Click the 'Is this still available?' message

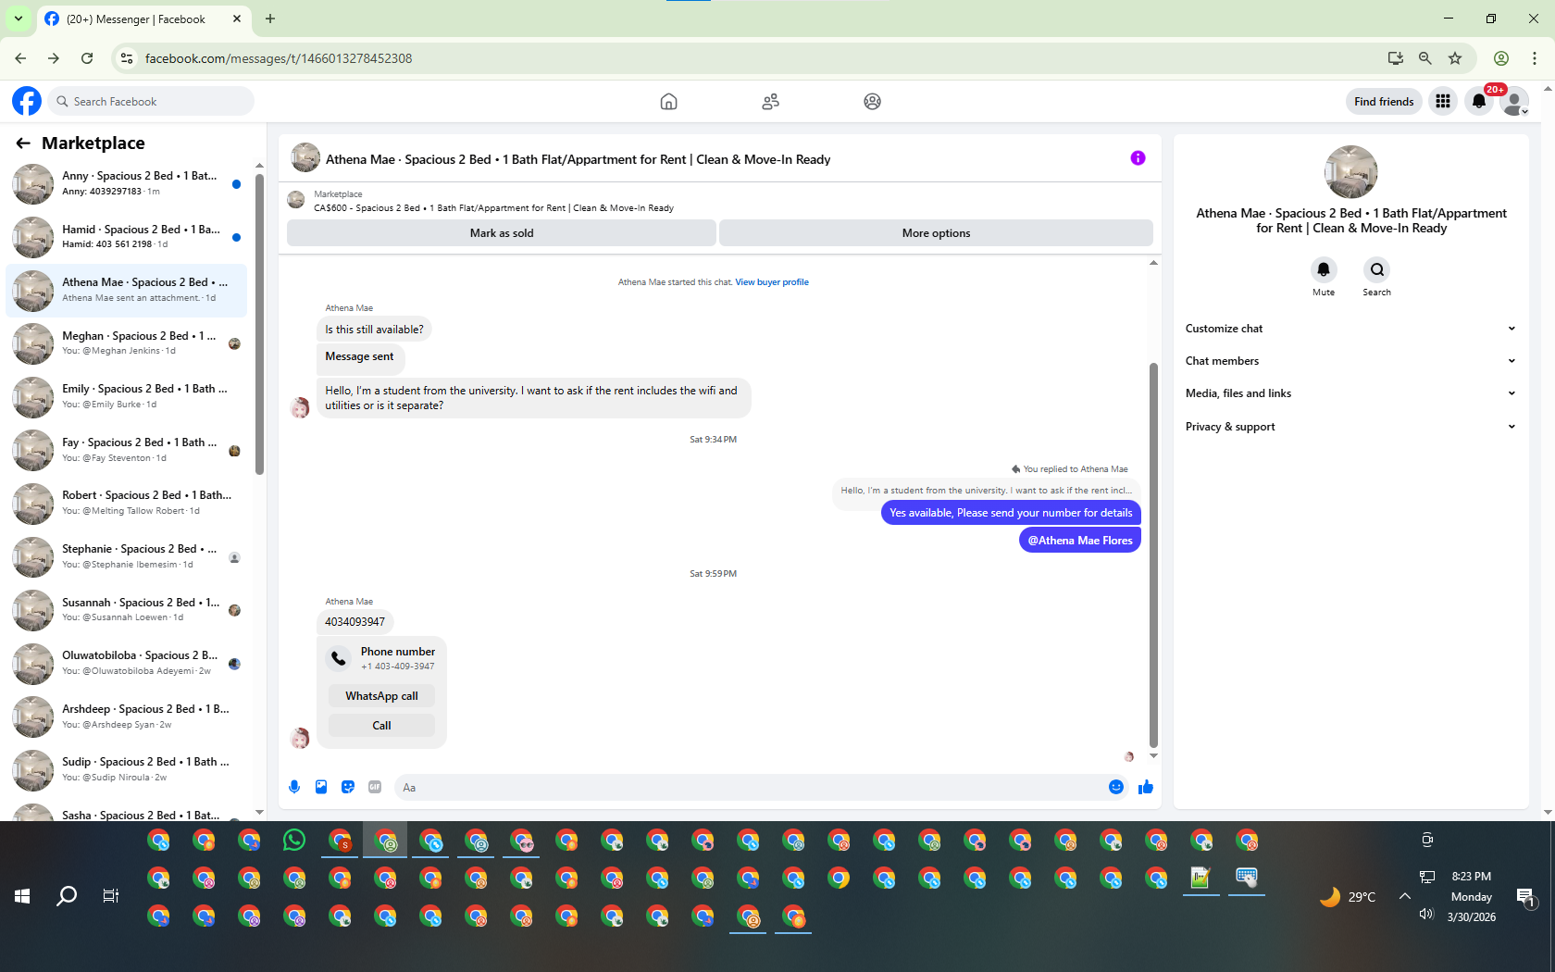click(374, 330)
